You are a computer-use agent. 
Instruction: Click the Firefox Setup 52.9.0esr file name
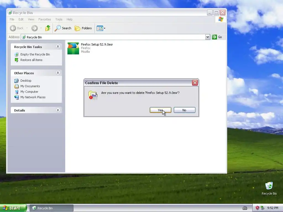tap(97, 44)
